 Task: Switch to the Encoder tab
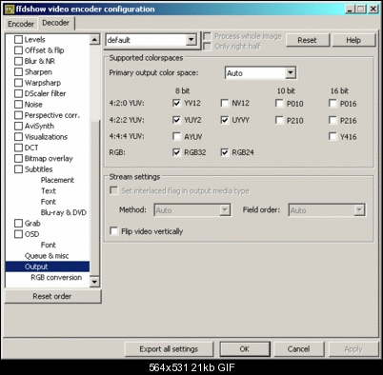click(21, 24)
